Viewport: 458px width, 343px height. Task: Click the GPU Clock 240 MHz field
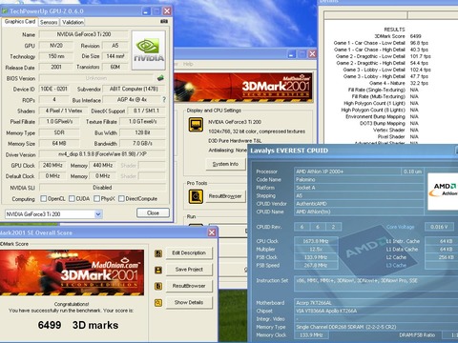(x=52, y=165)
